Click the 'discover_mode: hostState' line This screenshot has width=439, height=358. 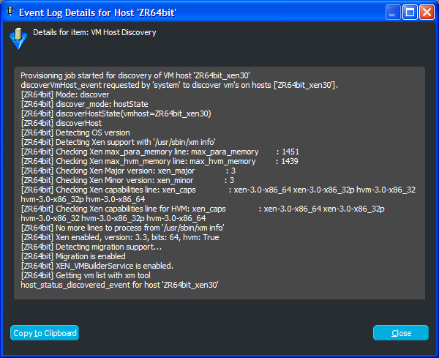click(x=85, y=104)
